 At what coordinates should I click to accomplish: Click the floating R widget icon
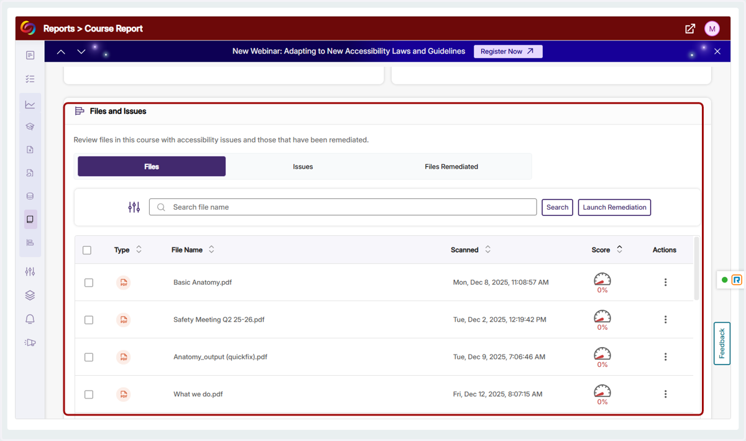(737, 280)
